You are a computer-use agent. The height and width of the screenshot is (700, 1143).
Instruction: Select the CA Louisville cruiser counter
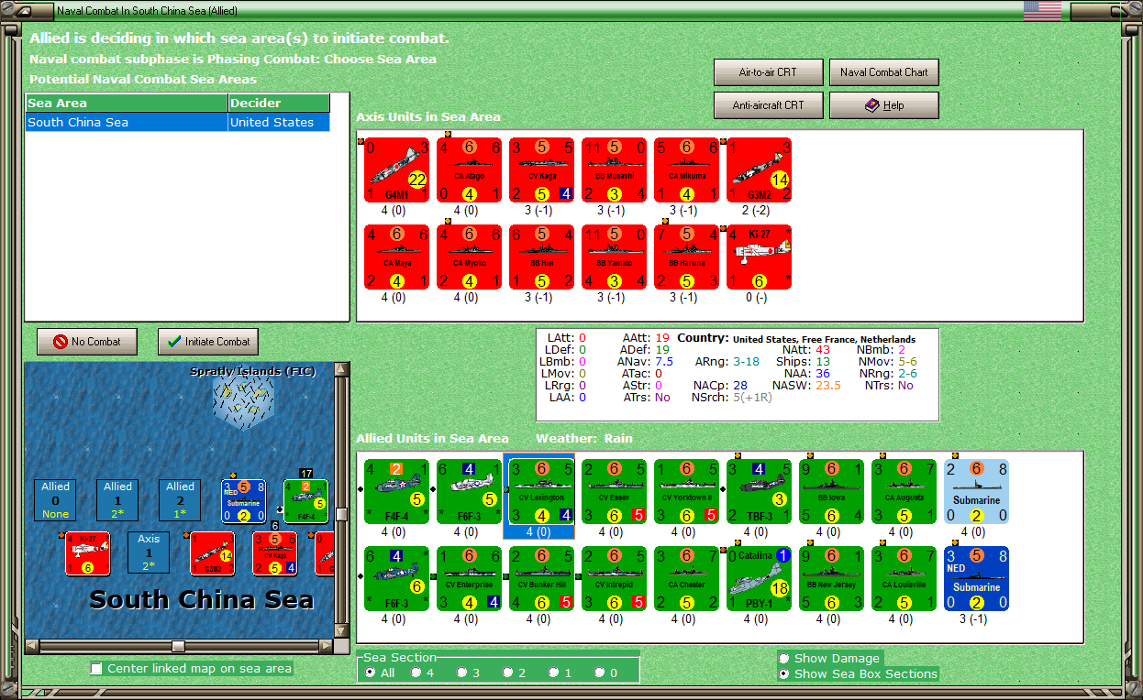coord(904,579)
